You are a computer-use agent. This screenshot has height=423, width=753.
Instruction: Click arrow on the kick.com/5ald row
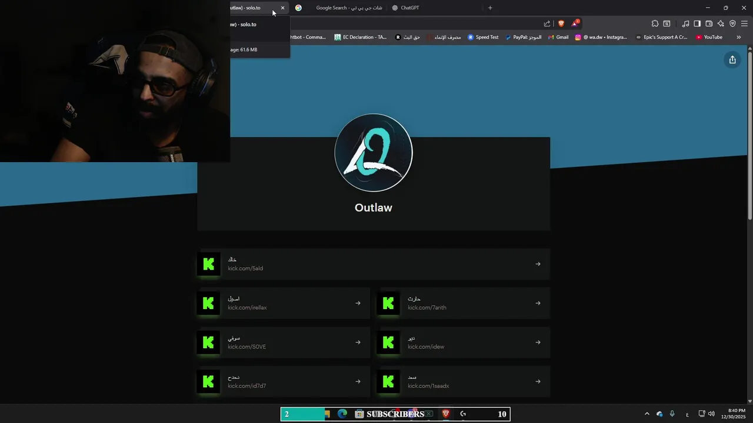pos(538,264)
